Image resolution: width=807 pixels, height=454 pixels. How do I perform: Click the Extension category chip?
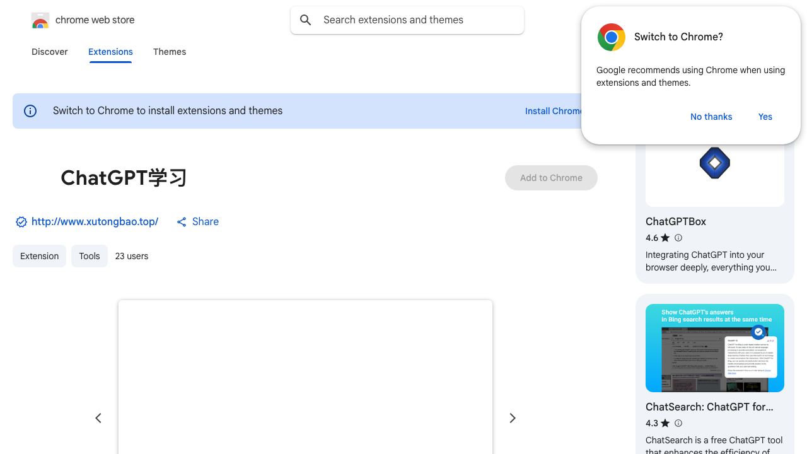[39, 256]
